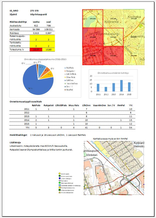This screenshot has width=156, height=218.
Task: Click the line starting Rakpalot/vaarat Olympiakorttelissa
Action: point(41,150)
